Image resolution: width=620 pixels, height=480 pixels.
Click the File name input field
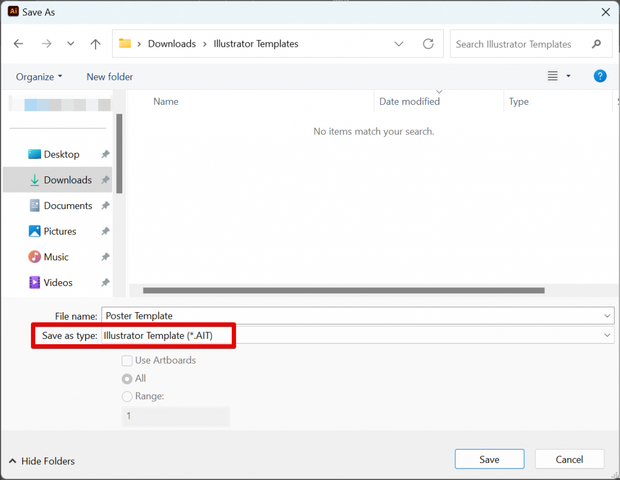click(x=351, y=316)
